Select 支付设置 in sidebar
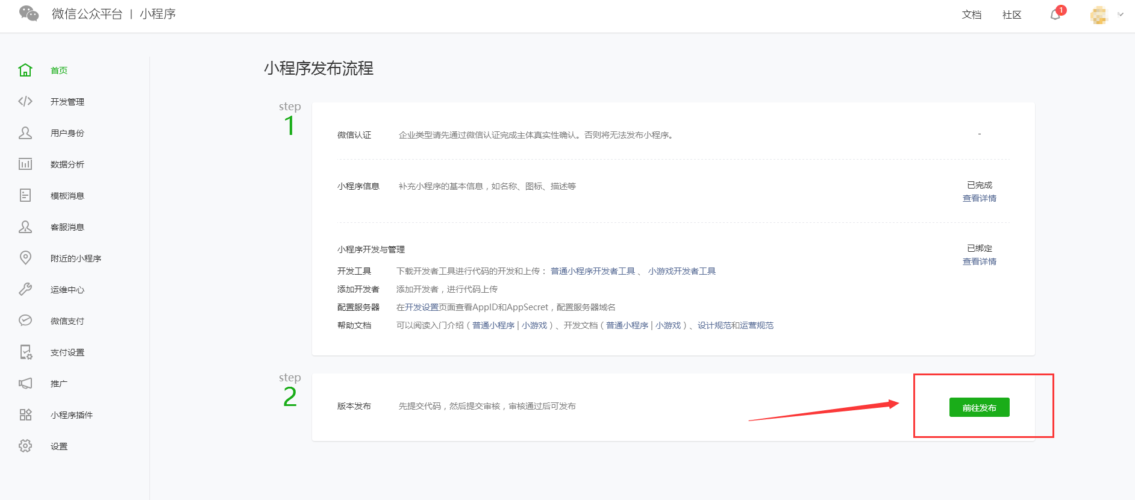 coord(67,352)
